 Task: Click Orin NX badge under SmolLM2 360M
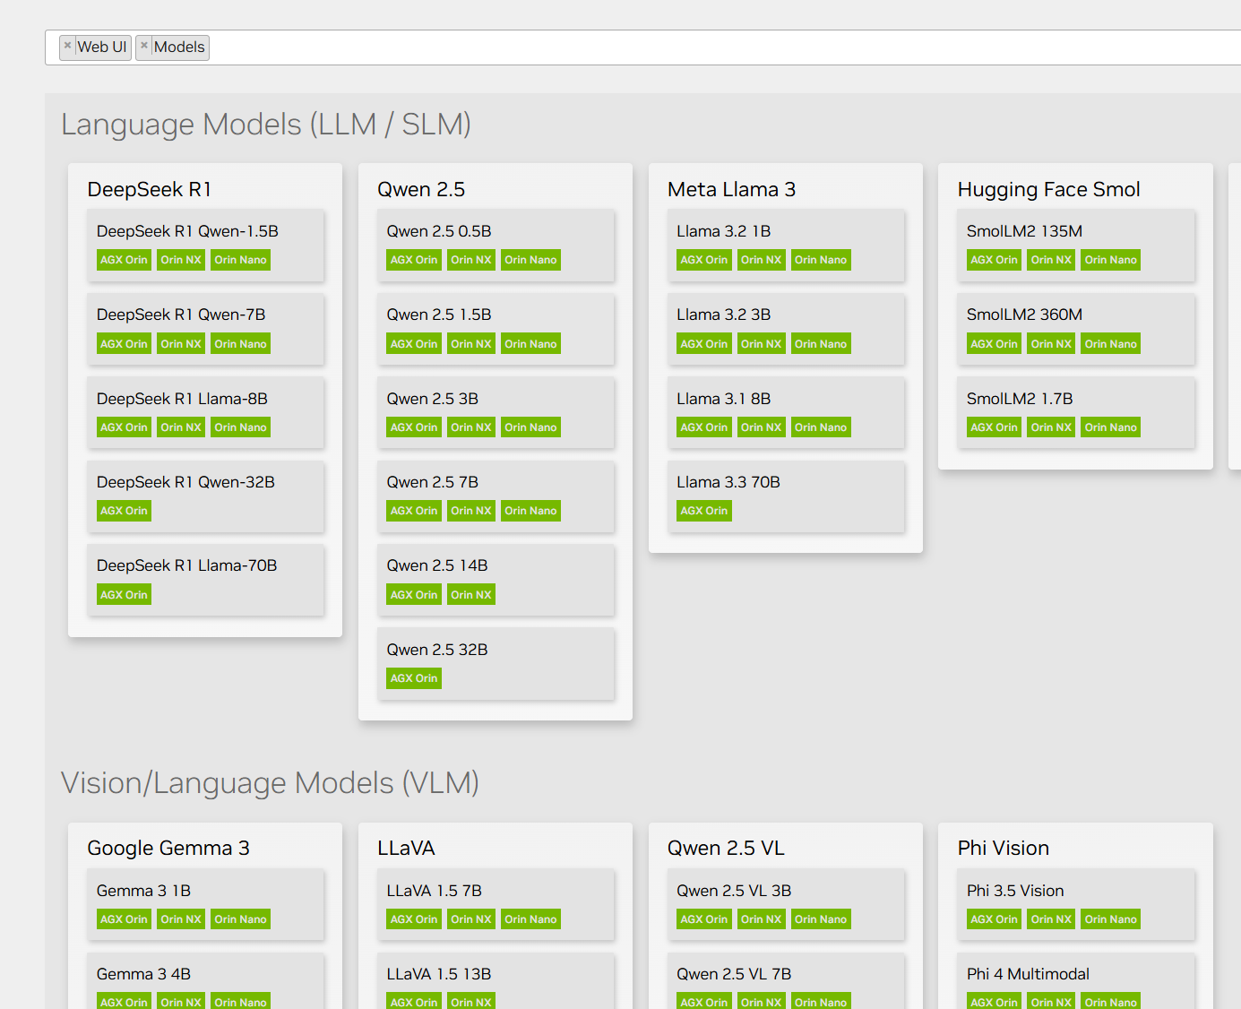pos(1051,344)
